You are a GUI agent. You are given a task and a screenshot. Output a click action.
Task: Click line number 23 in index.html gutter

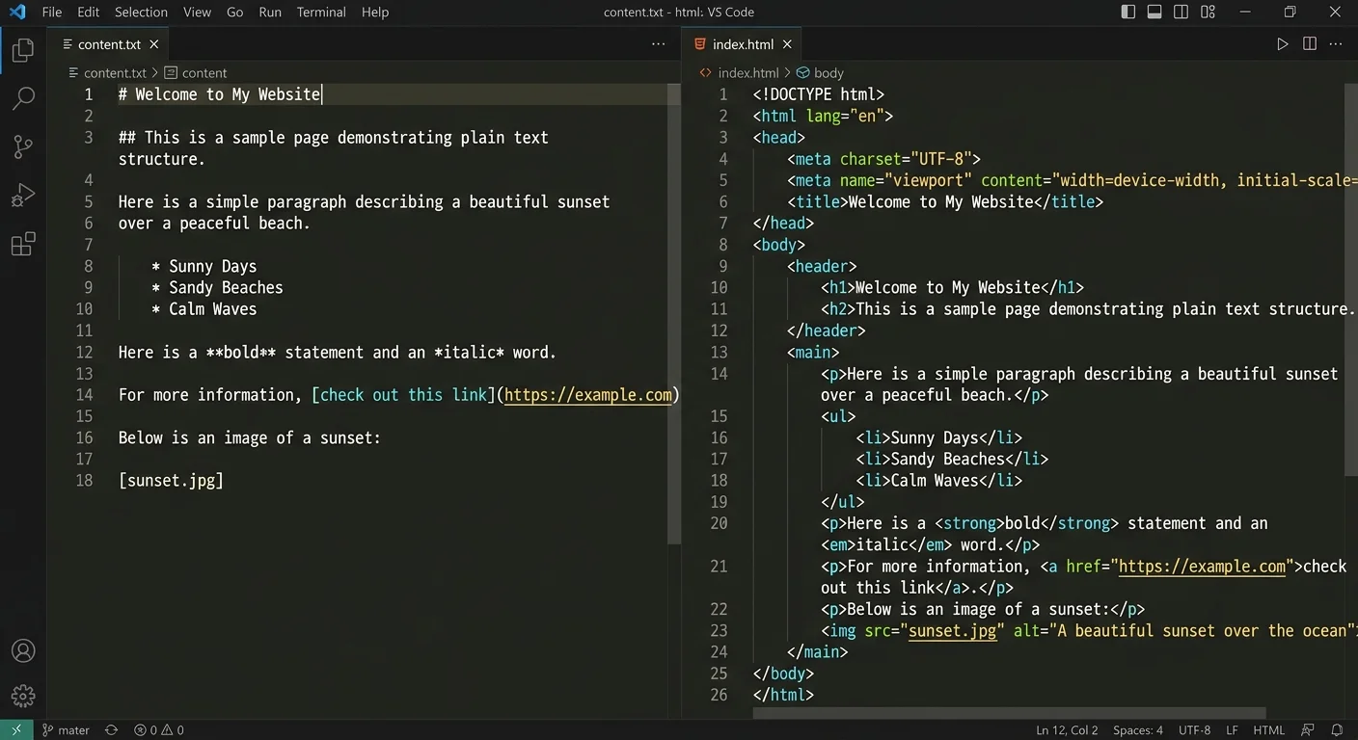[x=719, y=631]
